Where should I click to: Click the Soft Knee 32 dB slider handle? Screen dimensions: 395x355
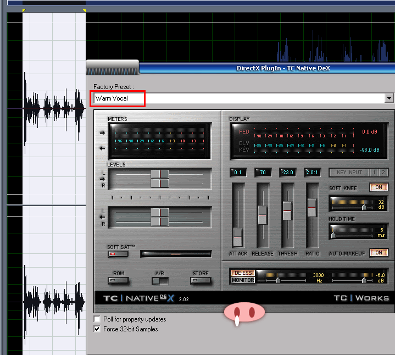[364, 207]
